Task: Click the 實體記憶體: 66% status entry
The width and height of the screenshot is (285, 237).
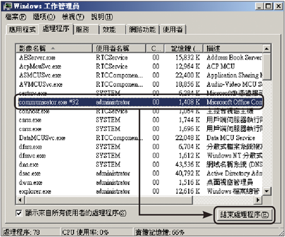Action: tap(160, 233)
